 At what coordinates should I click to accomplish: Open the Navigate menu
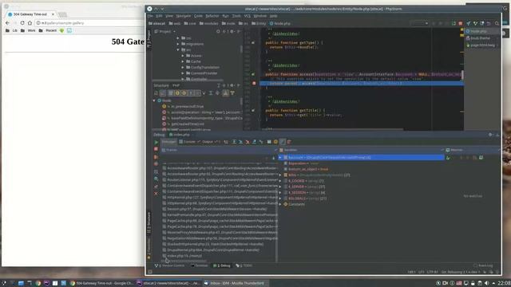click(183, 16)
